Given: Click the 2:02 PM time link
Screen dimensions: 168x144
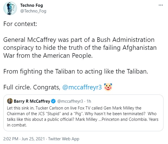Looking at the screenshot, I should (x=11, y=139).
